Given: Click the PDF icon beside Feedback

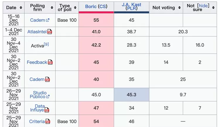Looking at the screenshot, I should (50, 62).
